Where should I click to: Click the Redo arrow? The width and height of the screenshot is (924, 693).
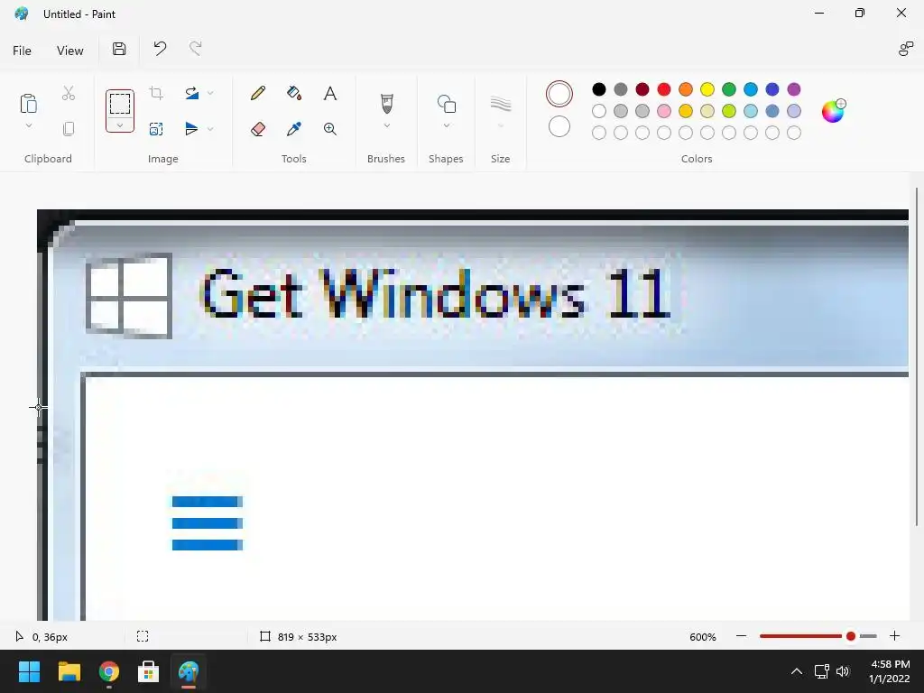(x=196, y=49)
